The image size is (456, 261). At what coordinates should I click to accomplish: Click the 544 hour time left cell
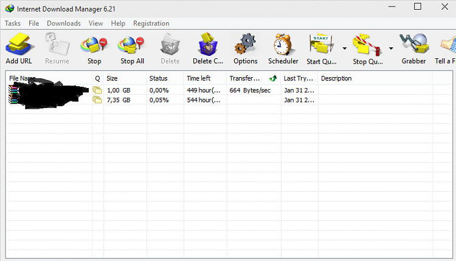click(204, 100)
